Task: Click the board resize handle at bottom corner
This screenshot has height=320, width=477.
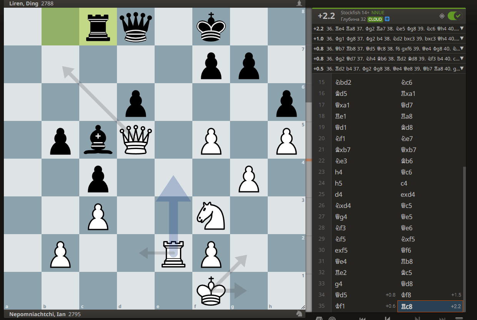Action: coord(303,307)
